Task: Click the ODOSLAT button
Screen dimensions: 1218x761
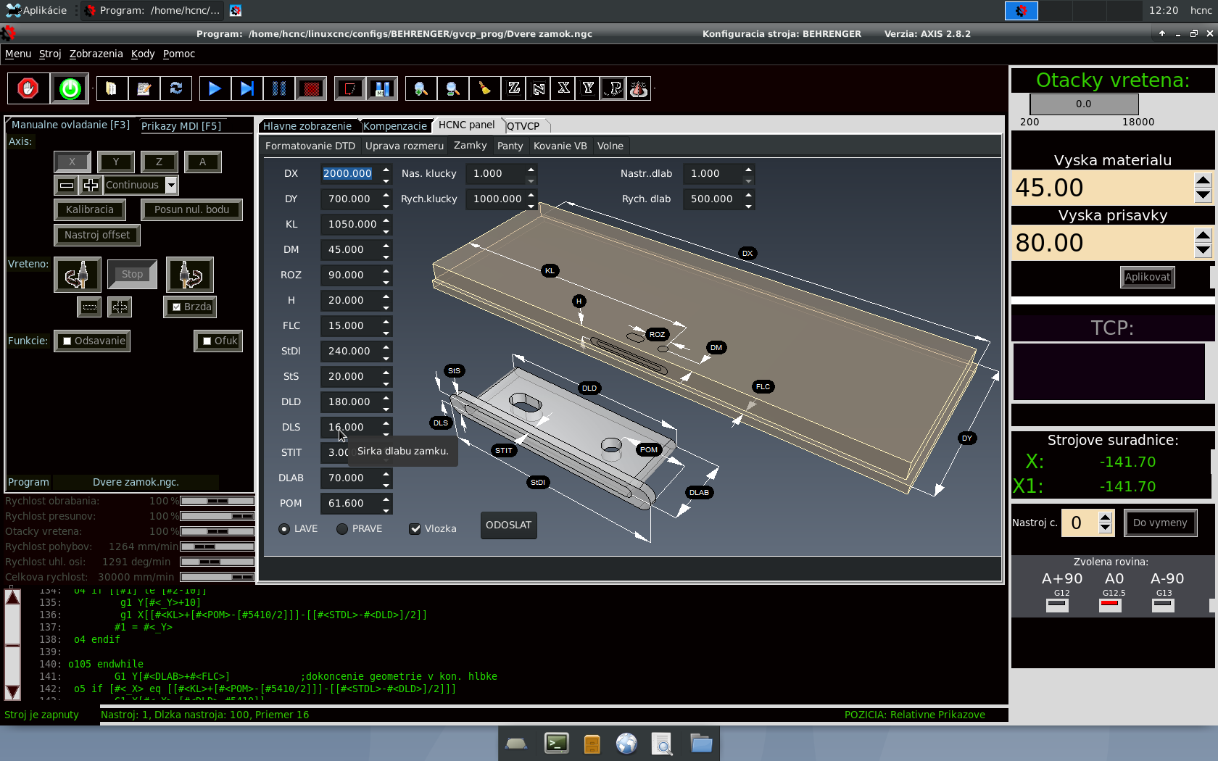Action: (508, 525)
